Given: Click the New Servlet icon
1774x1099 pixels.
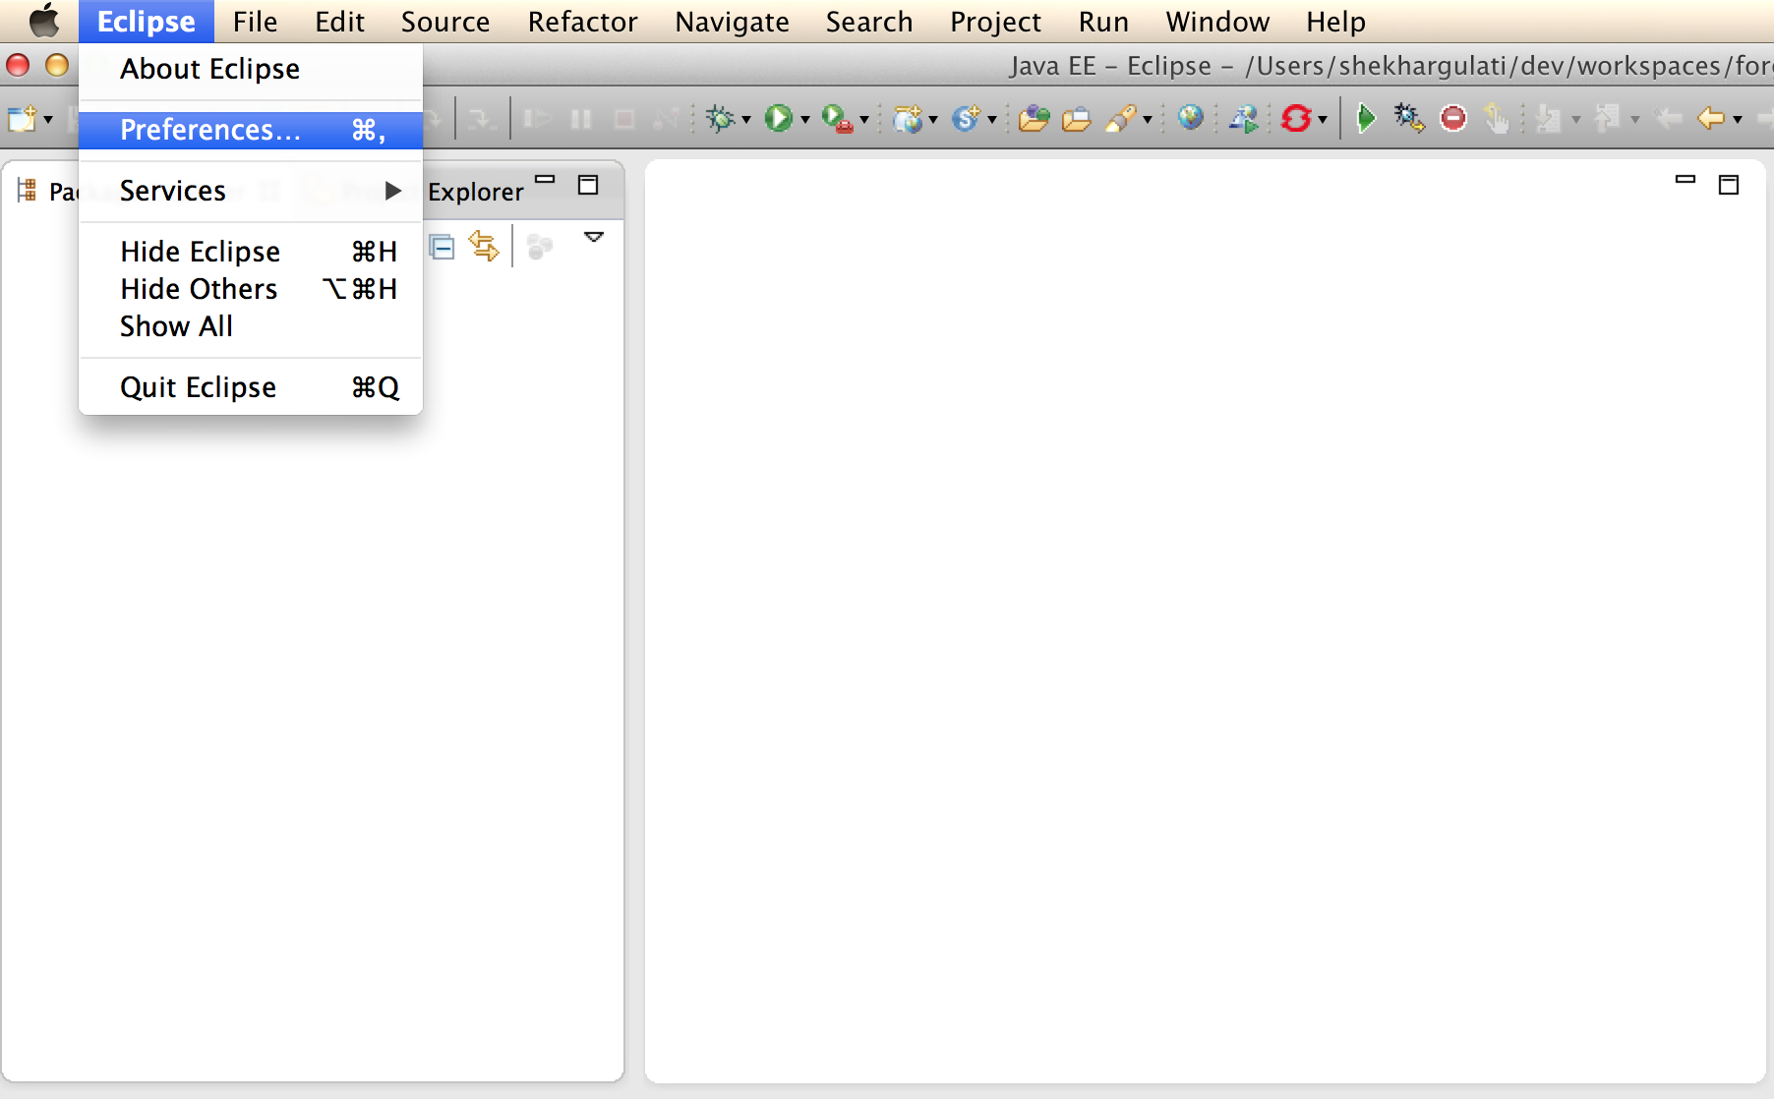Looking at the screenshot, I should pyautogui.click(x=966, y=119).
